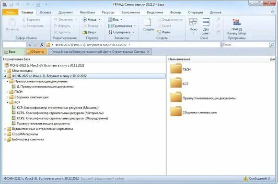Open the Группировка dropdown
The image size is (278, 184).
(x=122, y=26)
